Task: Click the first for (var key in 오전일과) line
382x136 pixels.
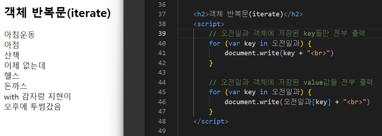Action: (260, 43)
